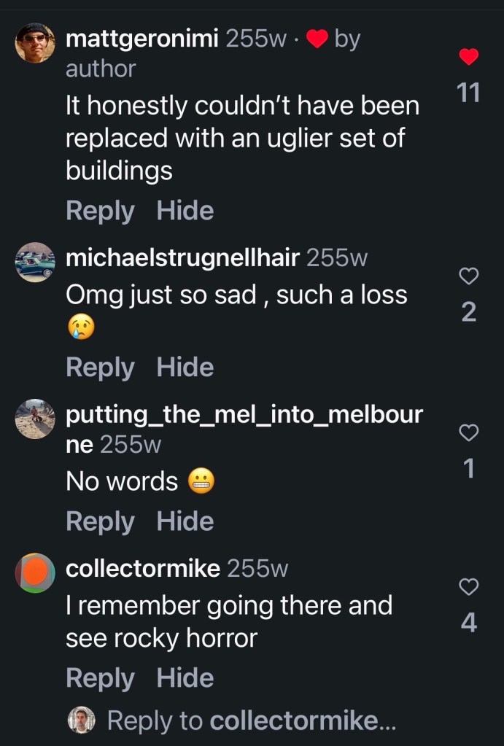Type in 'Reply to collectormike' field
504x746 pixels.
coord(252,720)
